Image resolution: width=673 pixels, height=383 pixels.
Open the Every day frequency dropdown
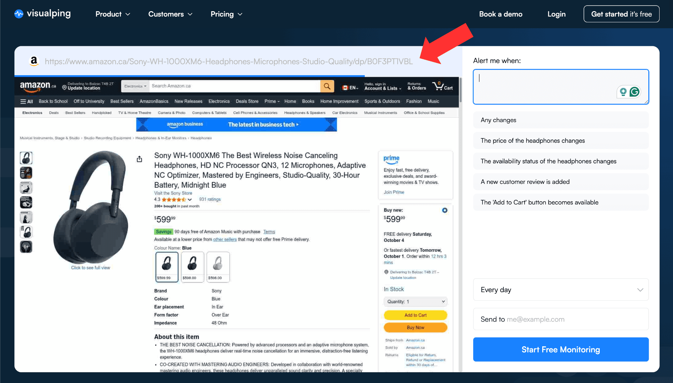(561, 290)
